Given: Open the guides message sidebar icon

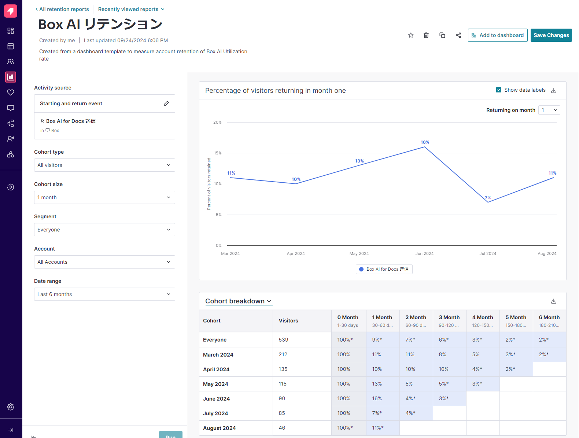Looking at the screenshot, I should coord(11,108).
